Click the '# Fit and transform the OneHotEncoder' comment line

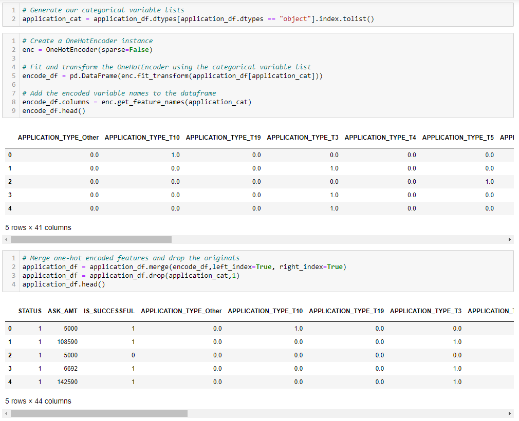coord(166,67)
